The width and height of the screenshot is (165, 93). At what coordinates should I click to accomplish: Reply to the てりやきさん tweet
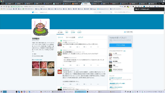coord(63,84)
